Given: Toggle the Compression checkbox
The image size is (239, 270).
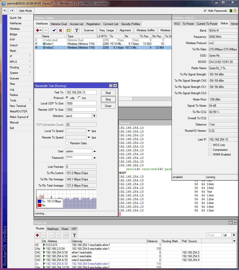Looking at the screenshot, I should tap(210, 150).
